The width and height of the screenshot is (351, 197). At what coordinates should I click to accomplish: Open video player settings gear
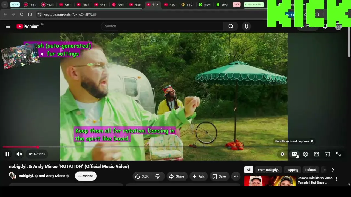(x=305, y=154)
